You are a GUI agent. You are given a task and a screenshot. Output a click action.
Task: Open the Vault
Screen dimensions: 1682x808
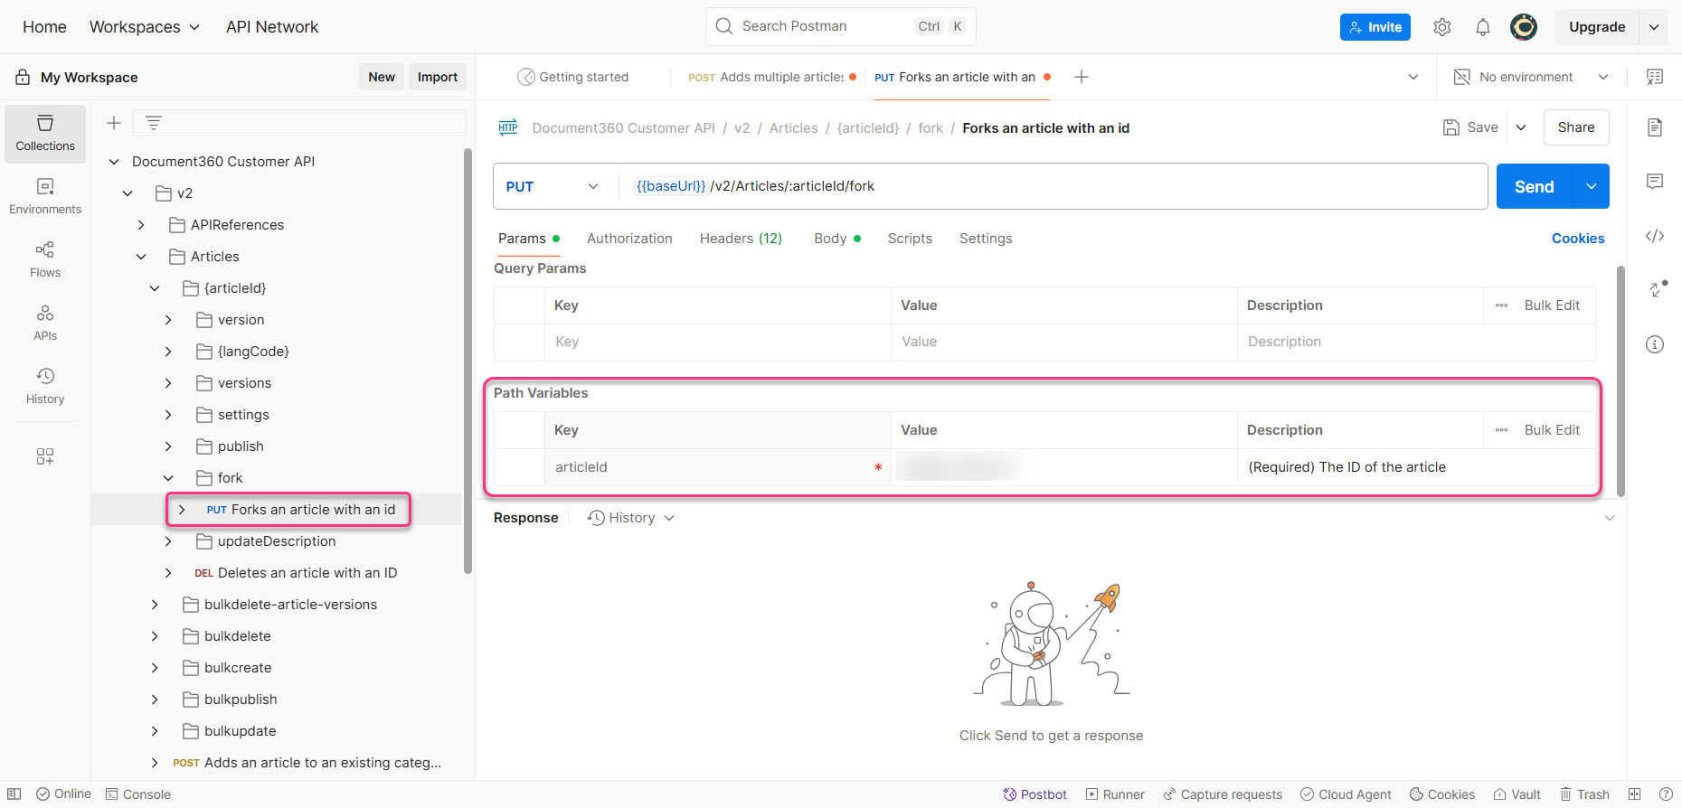coord(1517,794)
